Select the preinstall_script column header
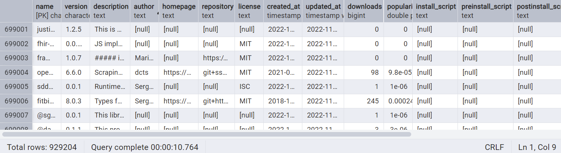Viewport: 561px width, 153px height. 486,11
